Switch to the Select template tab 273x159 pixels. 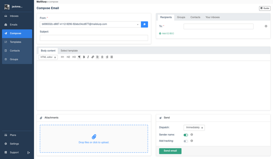69,51
